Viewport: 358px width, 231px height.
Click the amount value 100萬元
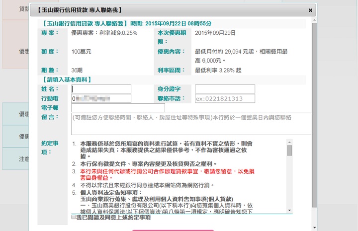81,52
